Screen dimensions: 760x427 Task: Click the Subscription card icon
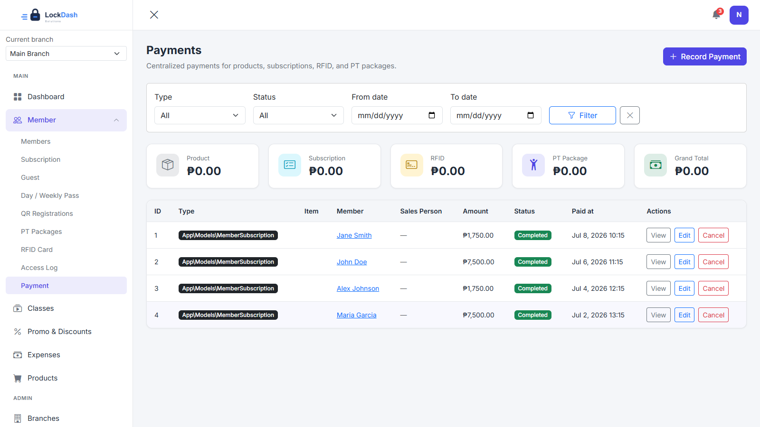[290, 165]
